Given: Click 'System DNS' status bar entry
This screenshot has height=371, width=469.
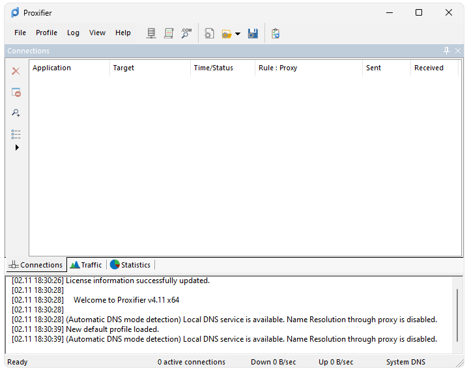Looking at the screenshot, I should tap(406, 362).
